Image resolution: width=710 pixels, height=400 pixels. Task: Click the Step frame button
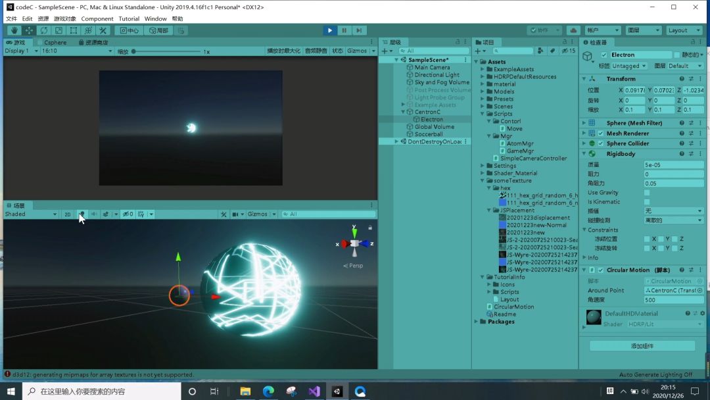359,30
